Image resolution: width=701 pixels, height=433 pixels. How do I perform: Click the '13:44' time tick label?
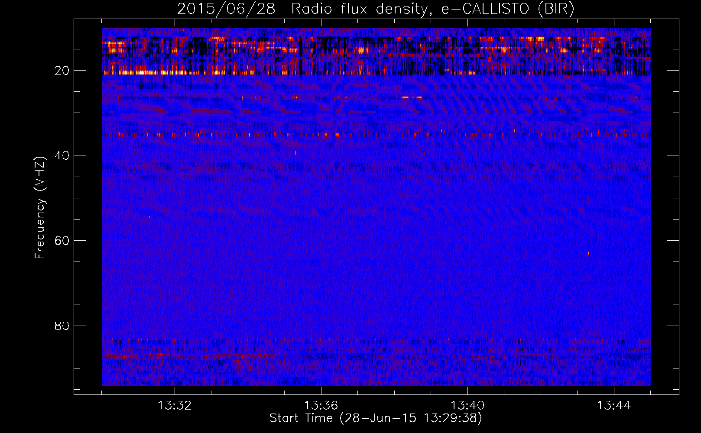click(x=614, y=406)
